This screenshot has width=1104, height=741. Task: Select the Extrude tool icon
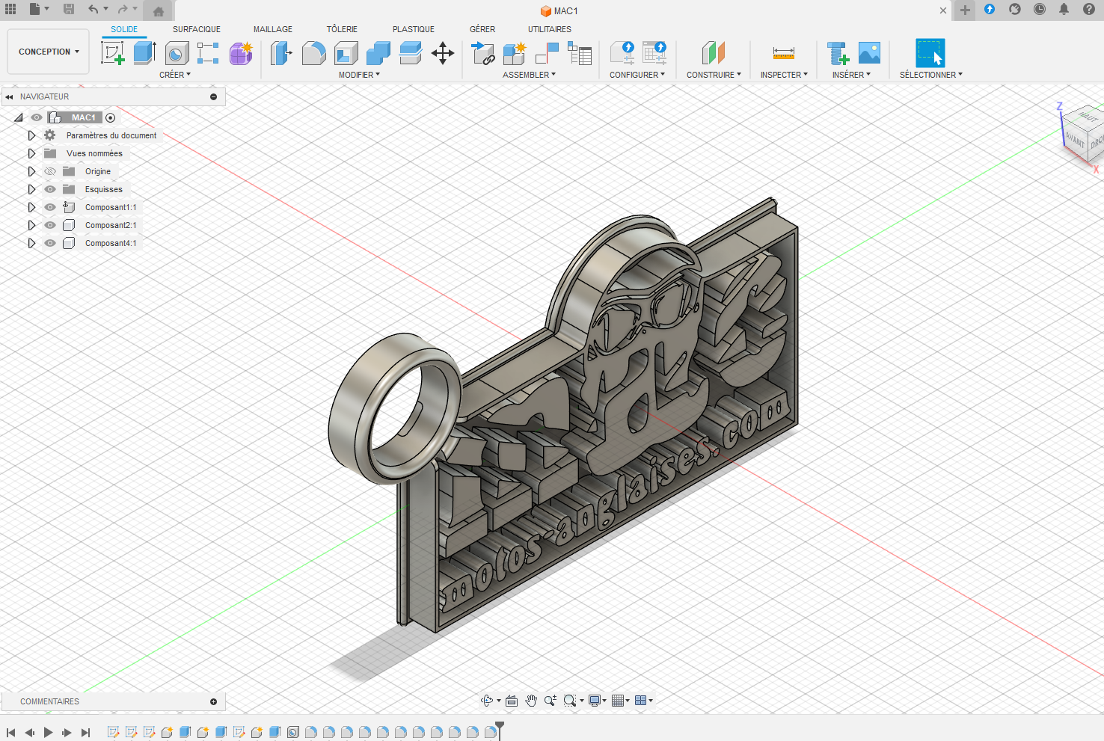point(144,53)
